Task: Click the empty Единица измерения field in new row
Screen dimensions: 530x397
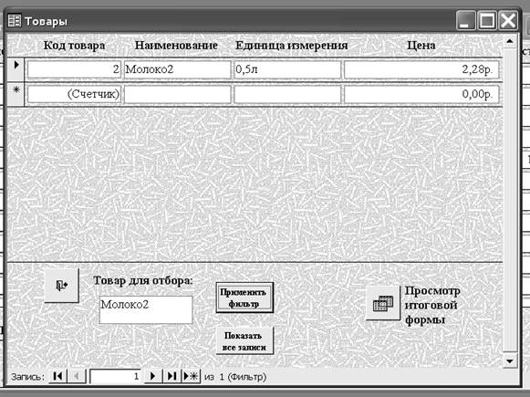Action: (287, 94)
